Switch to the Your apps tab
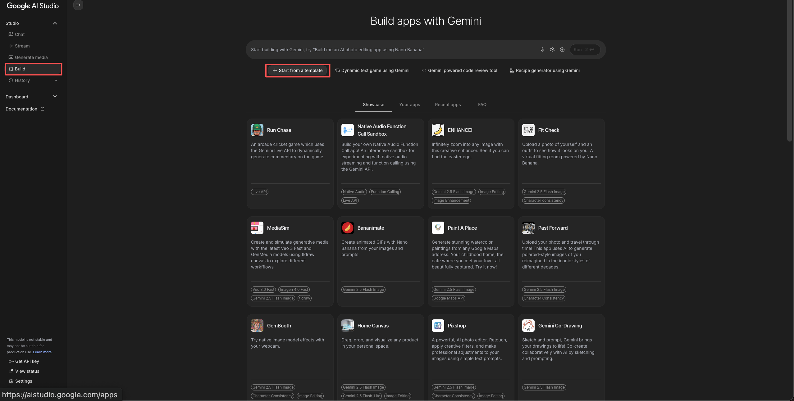Screen dimensions: 794x401 point(409,105)
